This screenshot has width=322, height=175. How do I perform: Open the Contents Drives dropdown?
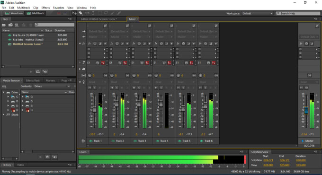point(52,86)
